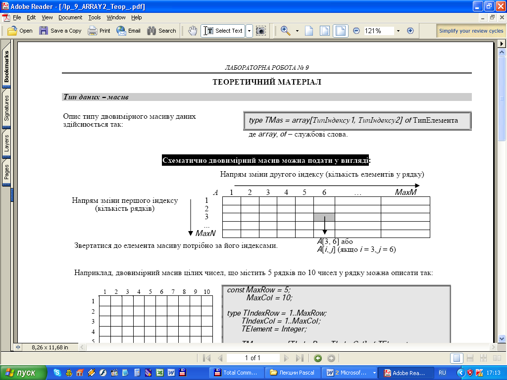Screen dimensions: 507x380
Task: Launch Skype from quick launch
Action: click(57, 373)
